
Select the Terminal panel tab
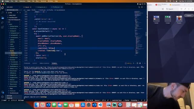pos(54,63)
